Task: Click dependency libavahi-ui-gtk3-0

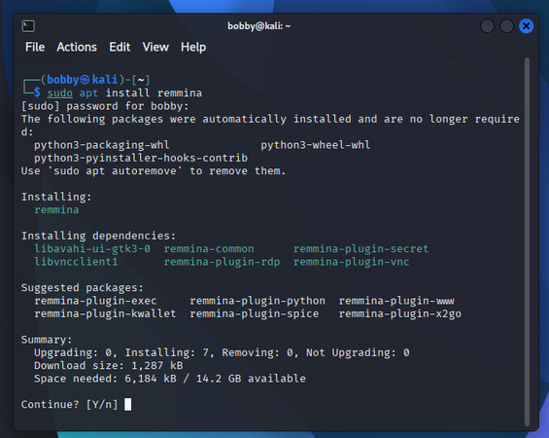Action: [x=92, y=248]
